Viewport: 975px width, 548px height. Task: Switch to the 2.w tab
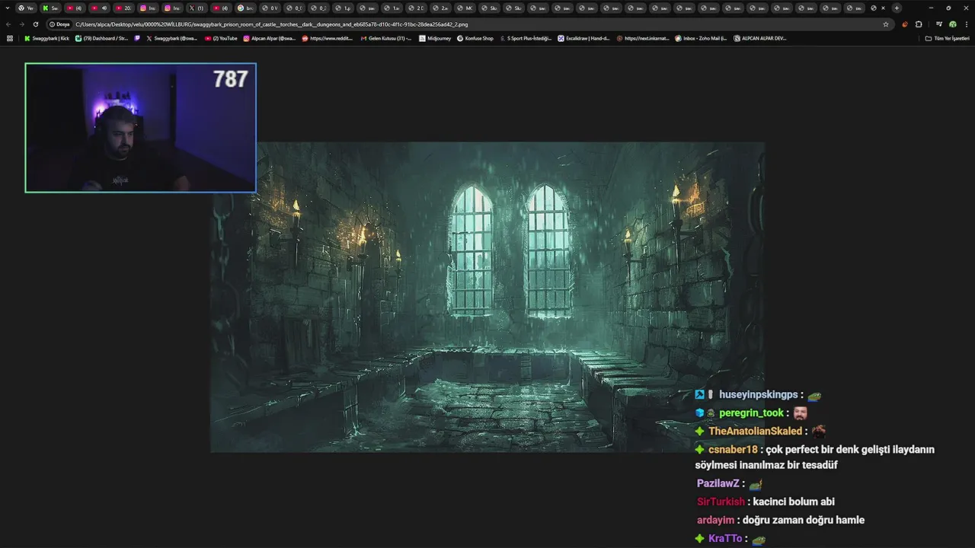440,8
